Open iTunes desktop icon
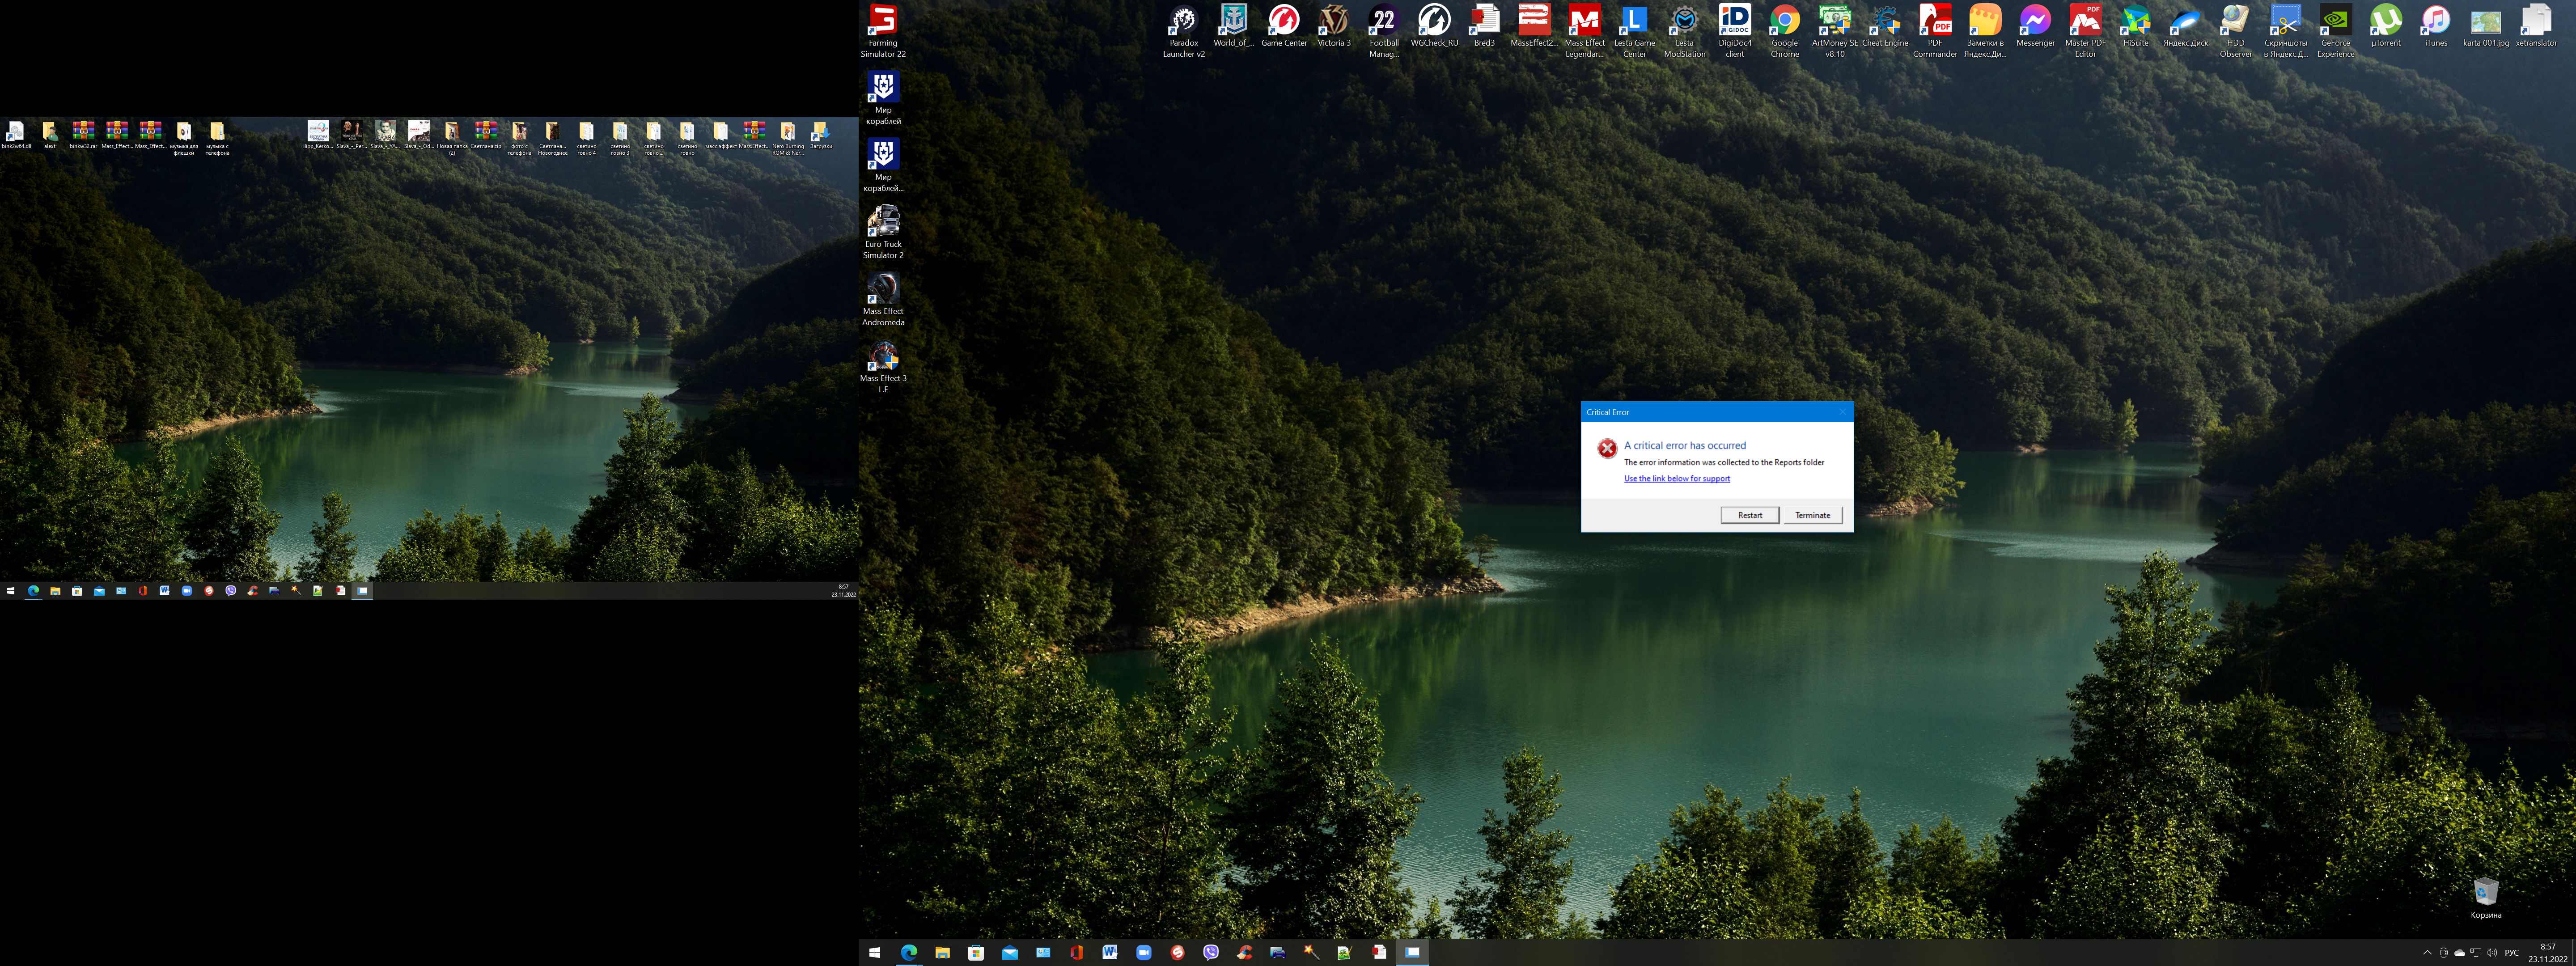Screen dimensions: 2576x966 tap(2435, 26)
